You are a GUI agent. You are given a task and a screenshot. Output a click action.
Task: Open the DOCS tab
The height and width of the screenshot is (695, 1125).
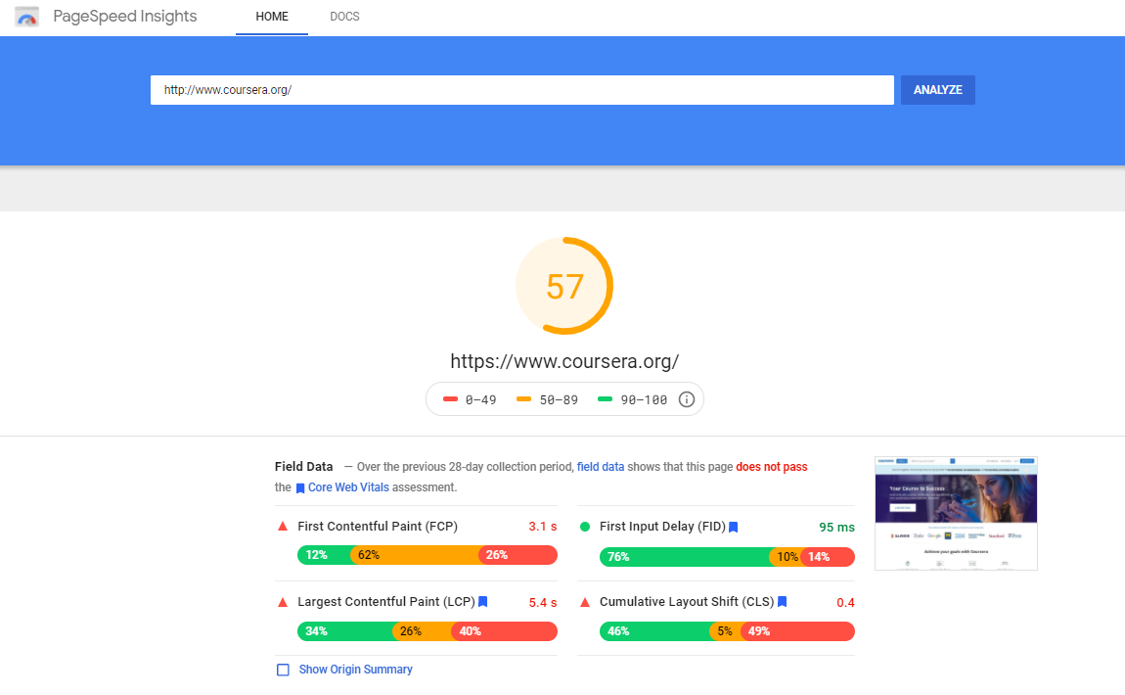[344, 17]
